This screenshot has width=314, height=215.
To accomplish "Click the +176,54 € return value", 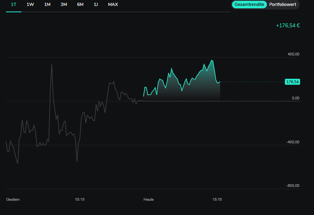I will pyautogui.click(x=288, y=25).
